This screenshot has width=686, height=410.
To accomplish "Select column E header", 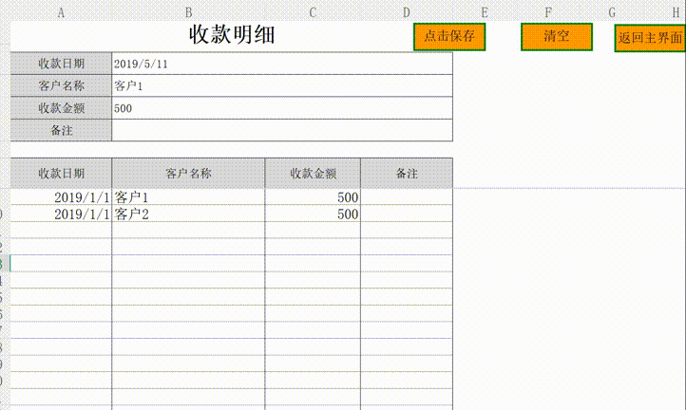I will (485, 12).
